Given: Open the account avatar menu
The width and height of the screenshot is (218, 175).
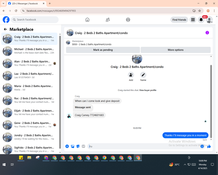Looking at the screenshot, I should click(209, 20).
